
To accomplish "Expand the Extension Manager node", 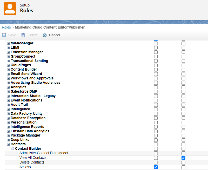I will 9,52.
